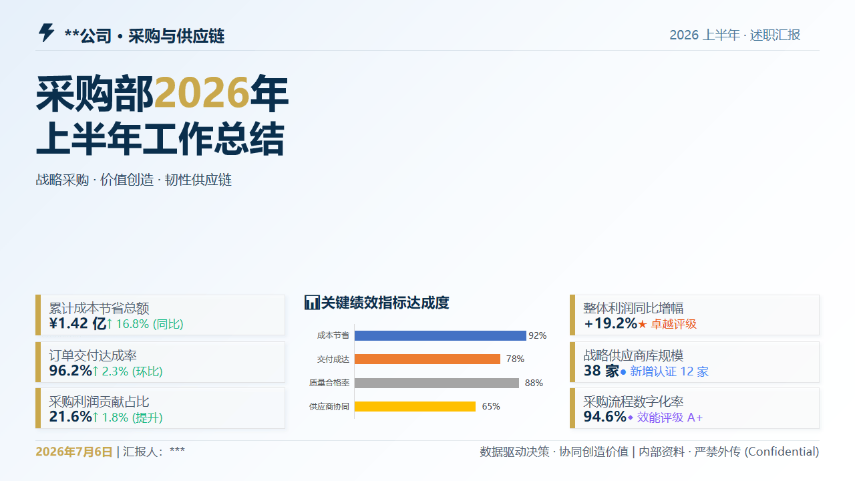
Task: Click the 65% data label
Action: (491, 406)
